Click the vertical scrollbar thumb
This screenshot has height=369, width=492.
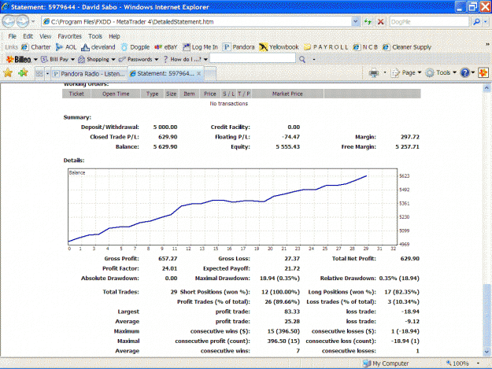(486, 315)
